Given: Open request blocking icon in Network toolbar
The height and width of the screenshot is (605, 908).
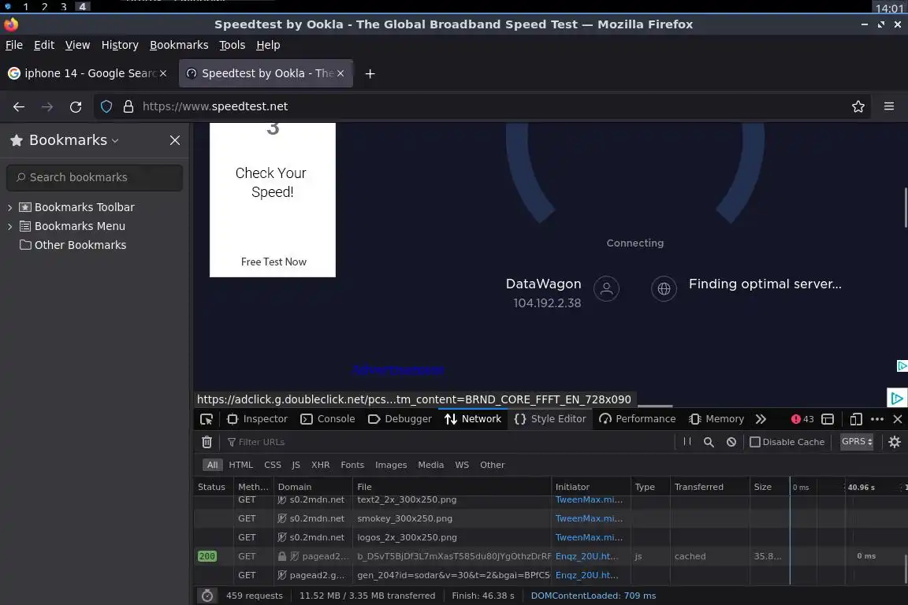Looking at the screenshot, I should tap(731, 442).
